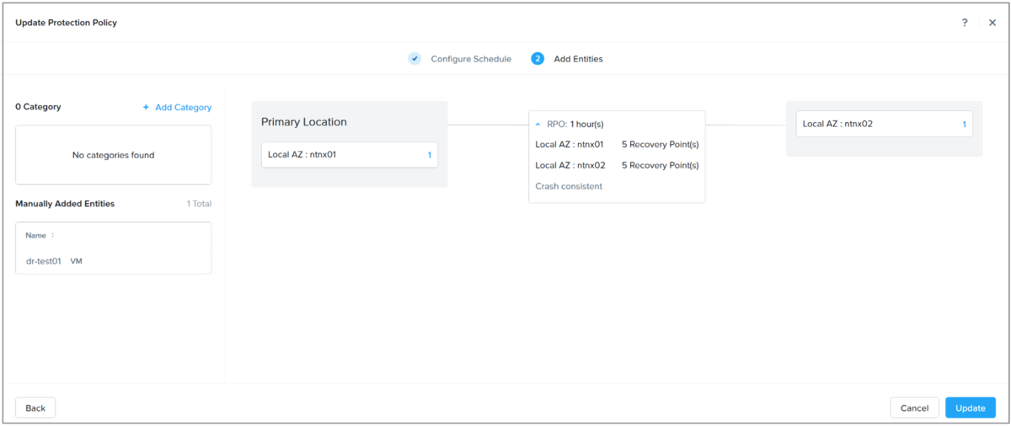Open the help question mark icon
The image size is (1011, 426).
[x=965, y=23]
